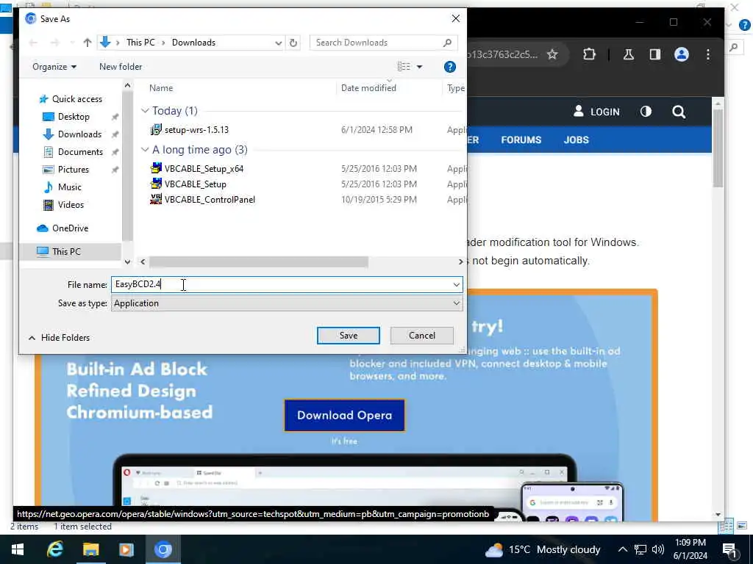The height and width of the screenshot is (564, 753).
Task: Open recent locations dropdown
Action: coord(72,43)
